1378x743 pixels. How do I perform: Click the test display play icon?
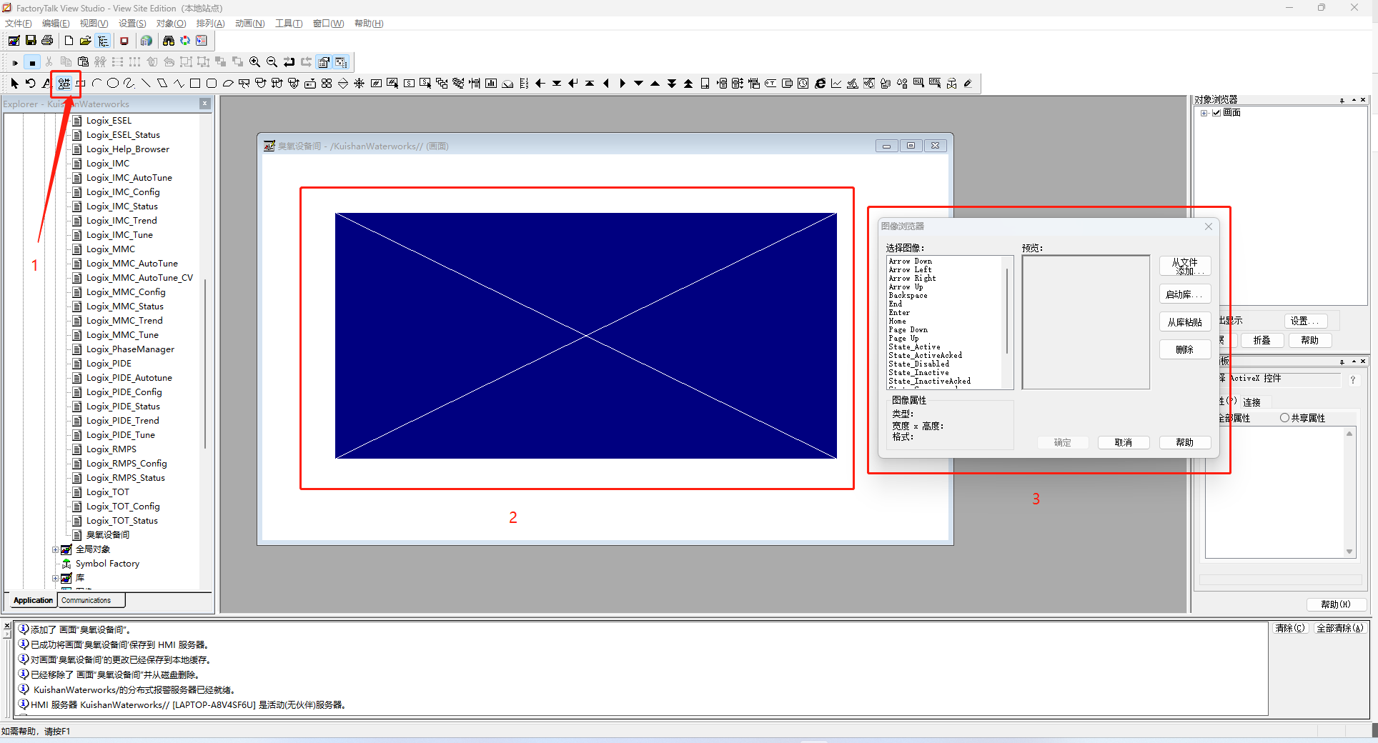coord(15,62)
